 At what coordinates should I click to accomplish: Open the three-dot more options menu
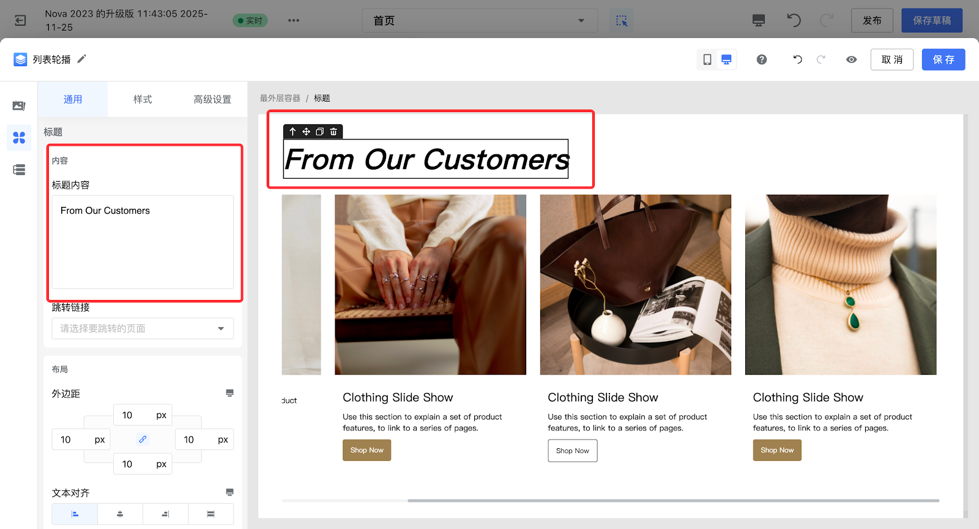[x=294, y=20]
